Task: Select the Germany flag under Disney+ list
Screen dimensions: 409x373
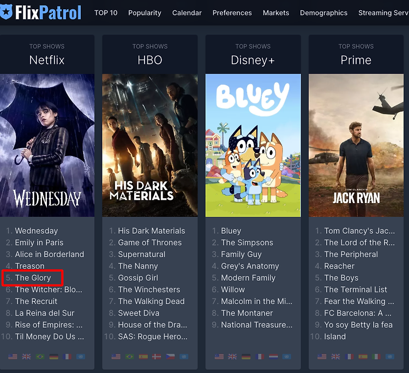Action: tap(246, 357)
